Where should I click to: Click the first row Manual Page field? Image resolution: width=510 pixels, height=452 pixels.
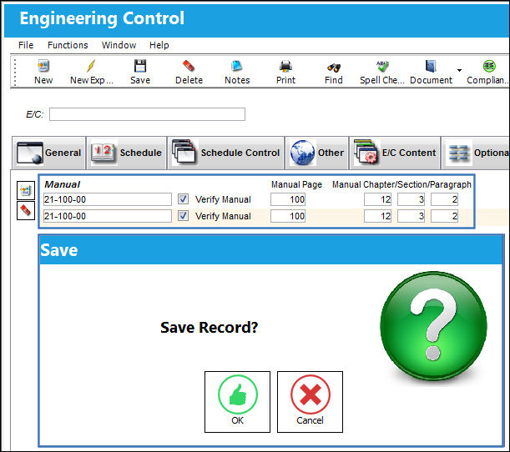288,199
